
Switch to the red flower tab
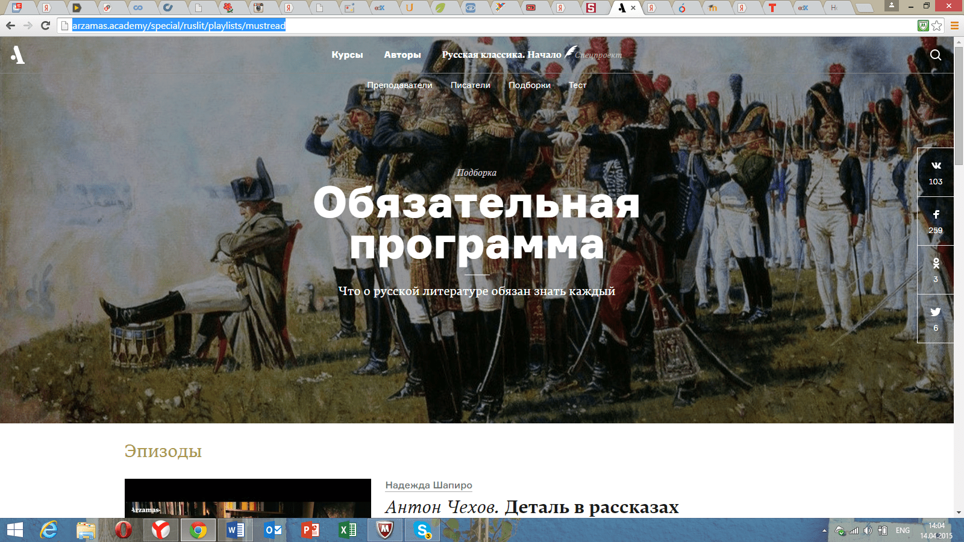[228, 8]
